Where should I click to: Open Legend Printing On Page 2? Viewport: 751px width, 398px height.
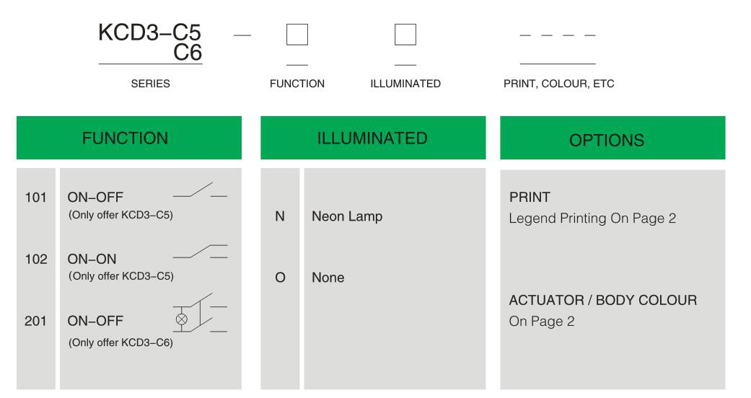point(592,218)
